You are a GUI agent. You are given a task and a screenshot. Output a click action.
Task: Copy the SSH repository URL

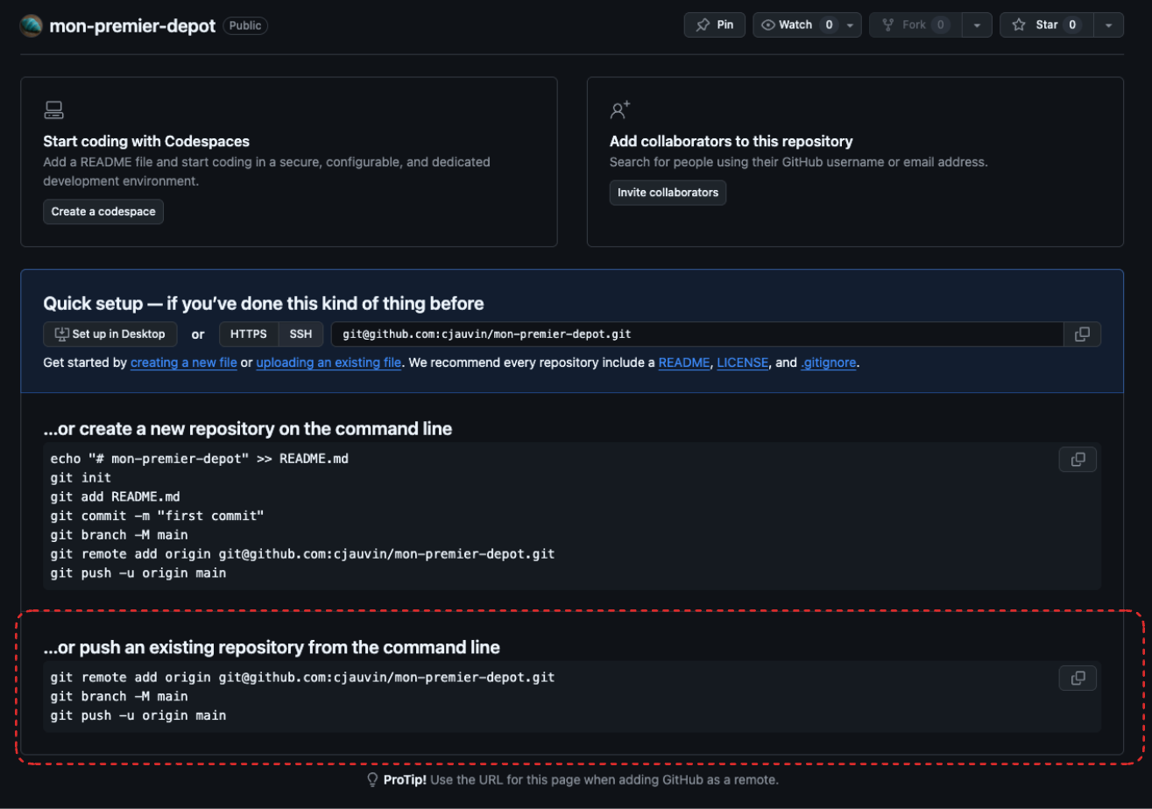click(x=1082, y=334)
